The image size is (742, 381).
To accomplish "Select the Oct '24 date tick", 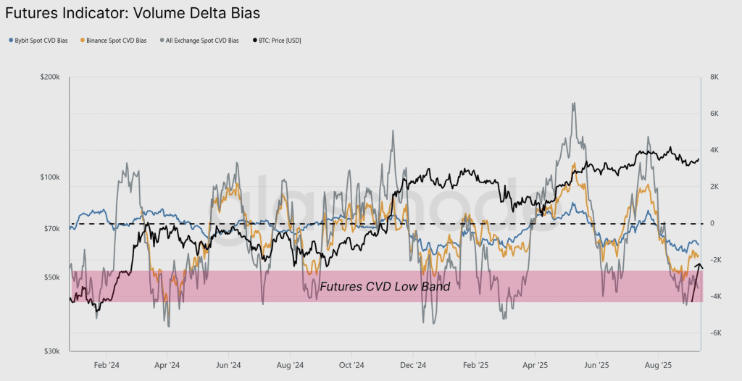I will tap(352, 367).
